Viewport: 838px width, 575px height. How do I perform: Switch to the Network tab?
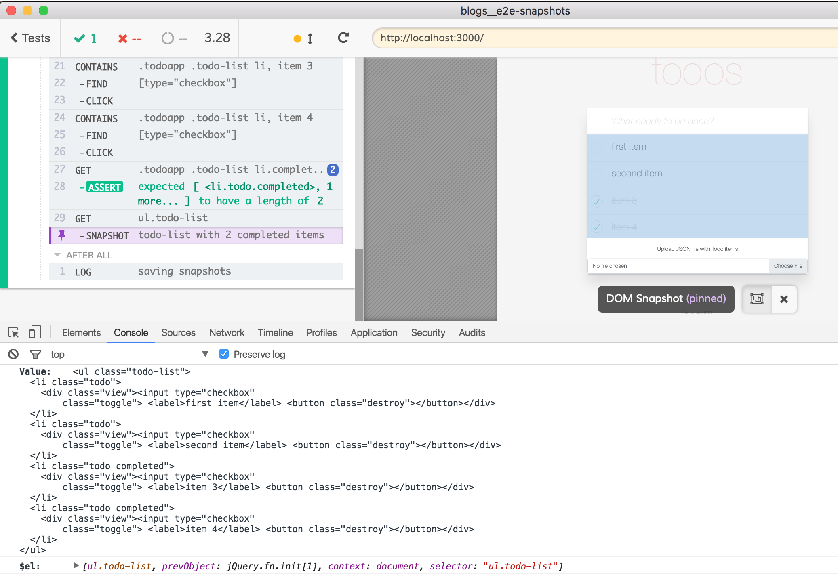click(x=227, y=332)
